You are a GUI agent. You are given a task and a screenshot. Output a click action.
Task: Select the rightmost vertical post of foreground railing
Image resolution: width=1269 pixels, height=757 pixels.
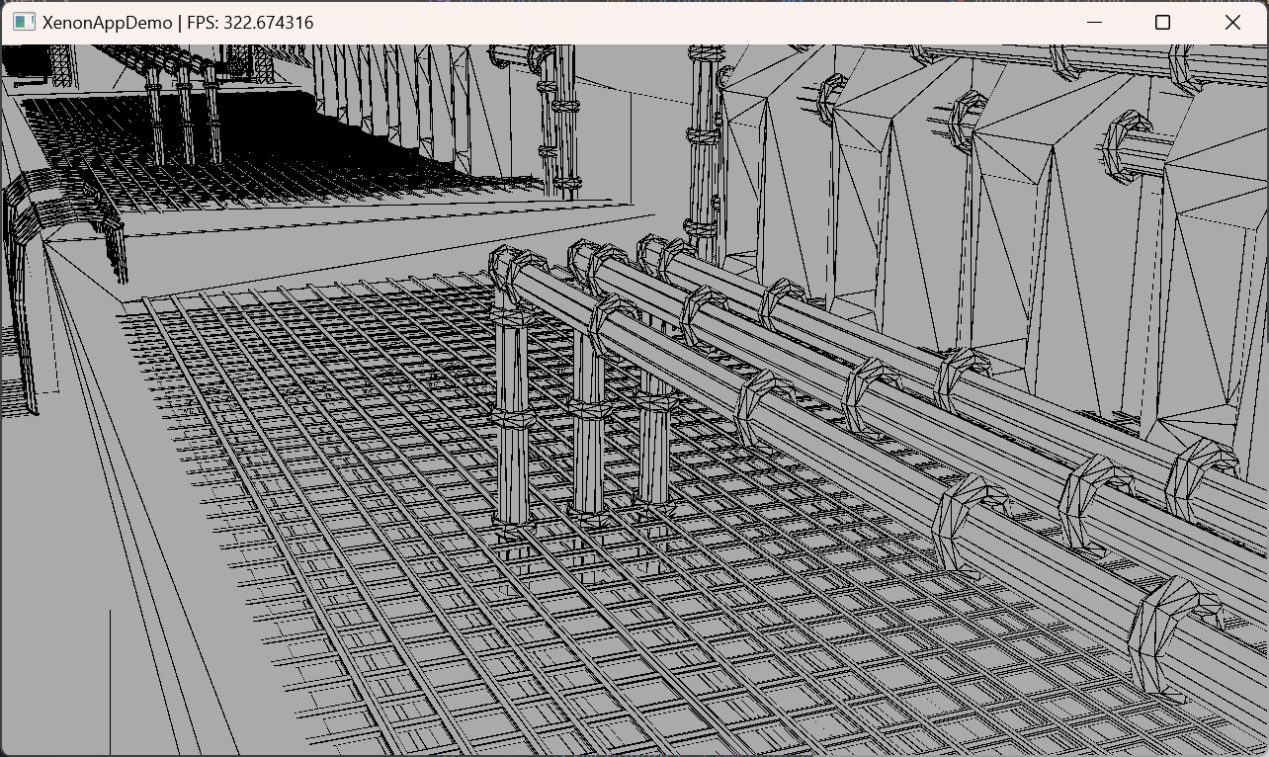coord(653,445)
